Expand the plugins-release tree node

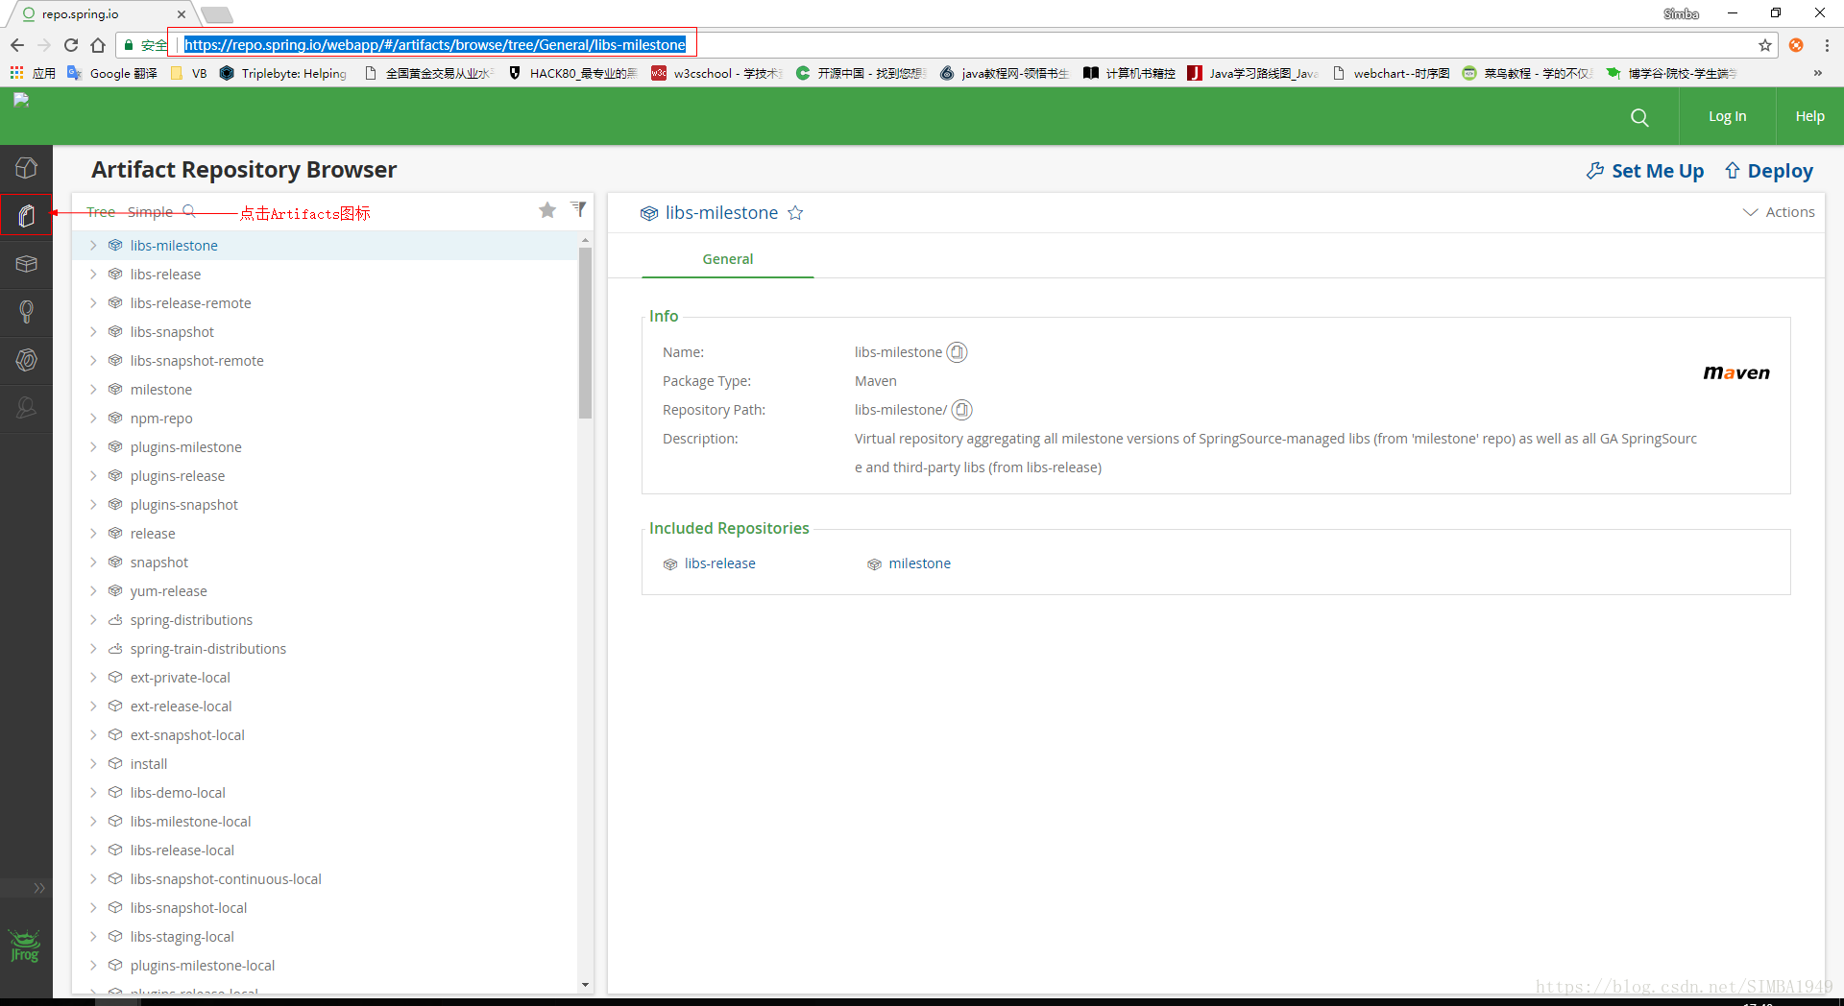tap(93, 476)
